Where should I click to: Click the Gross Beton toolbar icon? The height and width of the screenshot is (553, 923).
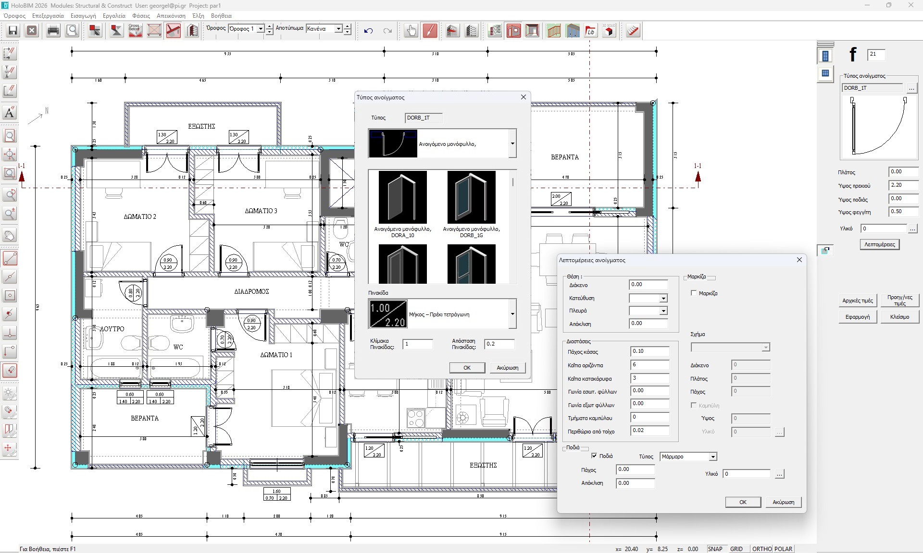[x=135, y=31]
